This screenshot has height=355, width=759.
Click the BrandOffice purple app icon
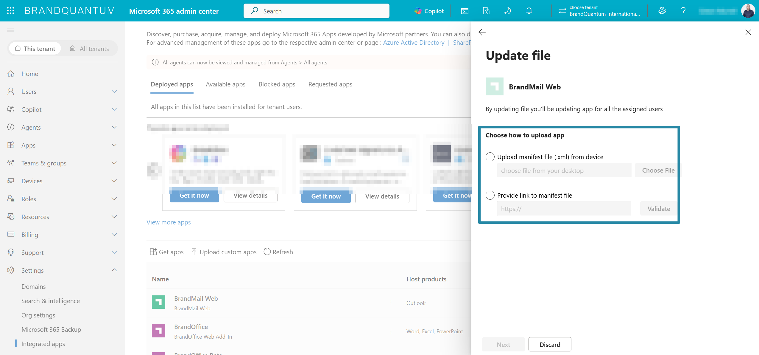click(158, 331)
